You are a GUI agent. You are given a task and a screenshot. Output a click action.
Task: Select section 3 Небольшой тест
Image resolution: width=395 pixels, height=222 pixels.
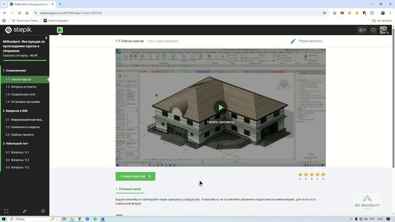click(x=15, y=144)
